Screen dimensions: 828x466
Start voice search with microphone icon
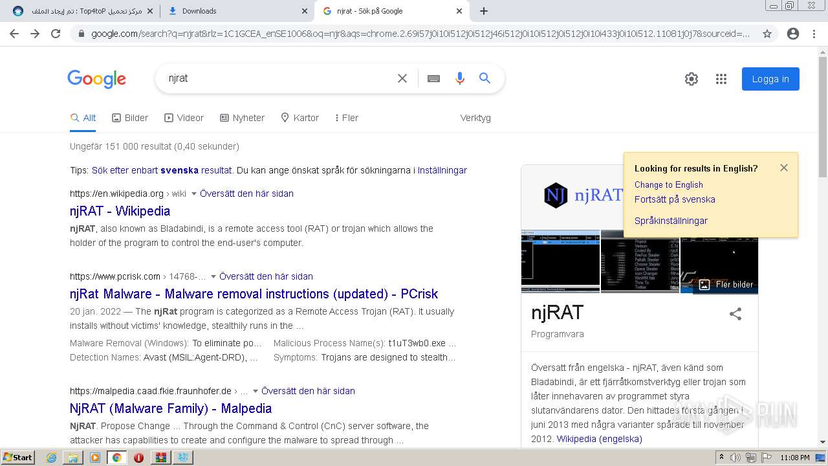(x=460, y=78)
